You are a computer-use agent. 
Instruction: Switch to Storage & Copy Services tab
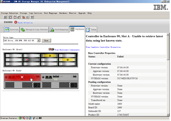coord(34,29)
